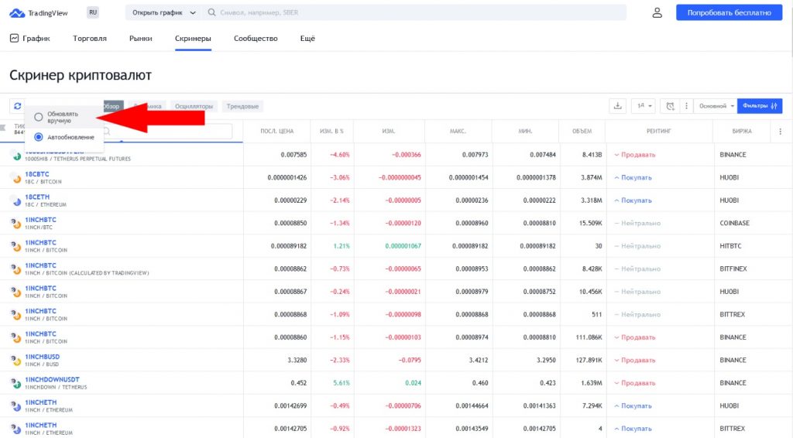Screen dimensions: 793x438
Task: Sort by 'ОБЪЁМ' column header
Action: tap(582, 132)
